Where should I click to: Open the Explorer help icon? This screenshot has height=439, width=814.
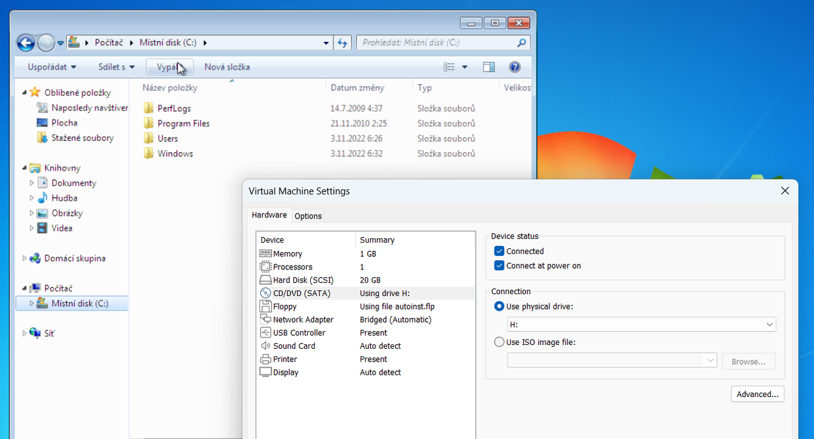coord(515,67)
